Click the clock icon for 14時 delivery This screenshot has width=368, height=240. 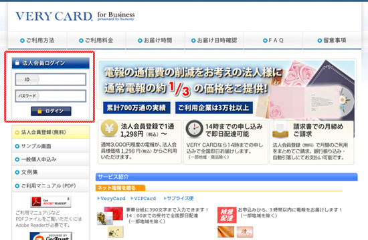(194, 129)
